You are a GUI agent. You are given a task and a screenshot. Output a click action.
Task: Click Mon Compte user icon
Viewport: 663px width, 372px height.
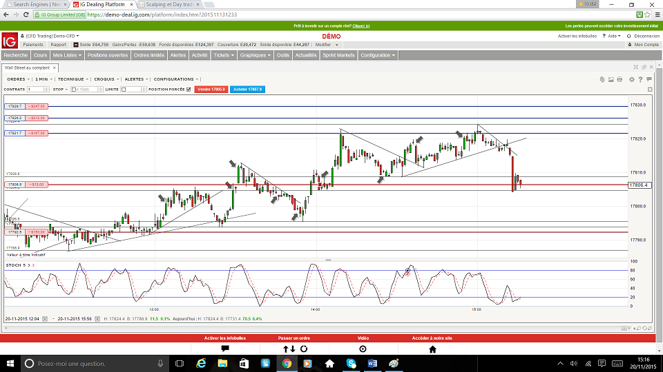pos(630,45)
